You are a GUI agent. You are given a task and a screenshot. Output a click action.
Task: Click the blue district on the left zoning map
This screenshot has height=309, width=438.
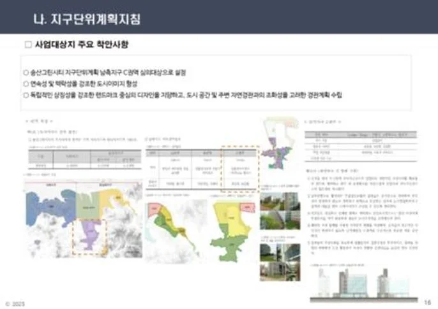pyautogui.click(x=50, y=207)
